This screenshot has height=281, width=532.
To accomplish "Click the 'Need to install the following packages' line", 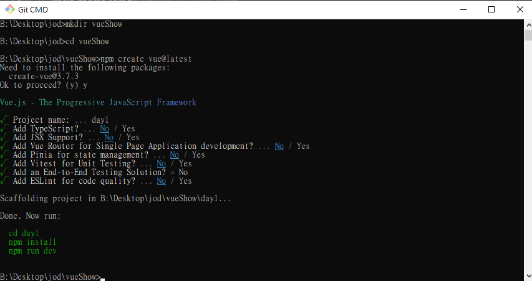I will [85, 68].
